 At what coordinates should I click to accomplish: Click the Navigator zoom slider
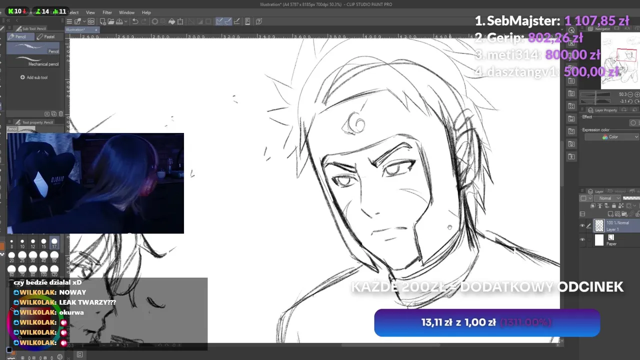tap(595, 94)
